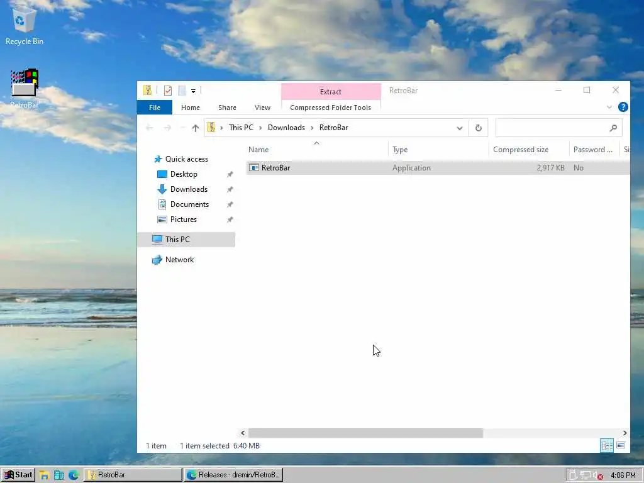Expand the ribbon with the chevron

point(609,107)
